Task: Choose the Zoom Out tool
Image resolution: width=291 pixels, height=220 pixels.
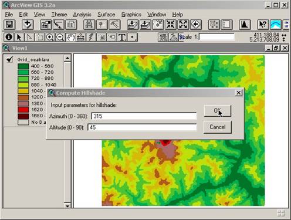Action: coord(60,37)
